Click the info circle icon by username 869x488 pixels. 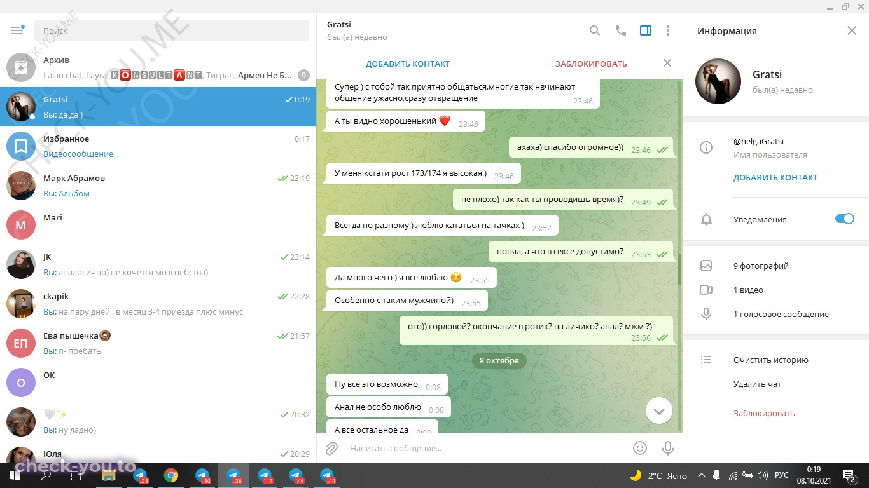[x=706, y=147]
